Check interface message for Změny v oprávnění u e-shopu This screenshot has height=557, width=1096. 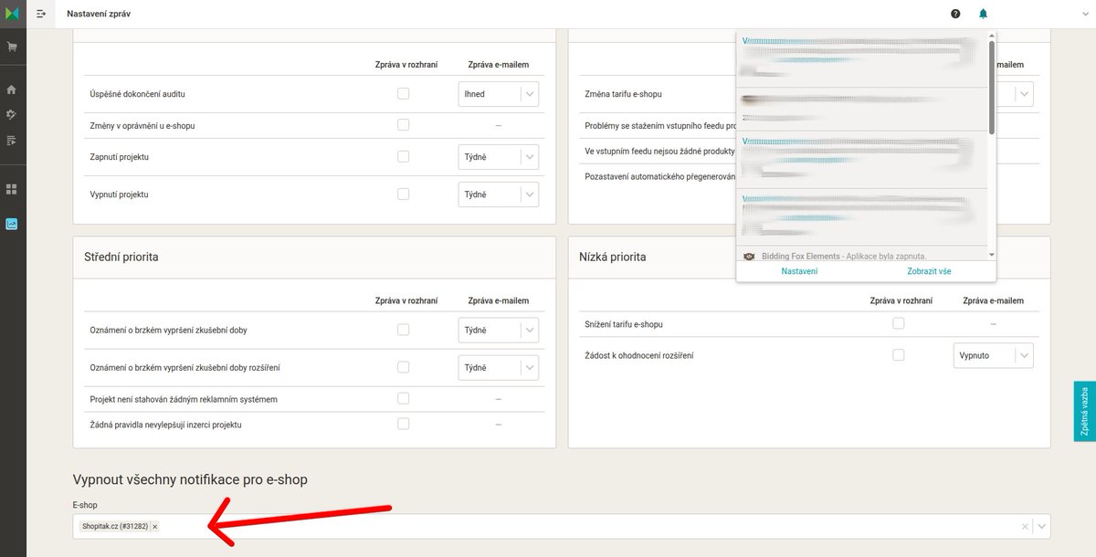coord(403,125)
